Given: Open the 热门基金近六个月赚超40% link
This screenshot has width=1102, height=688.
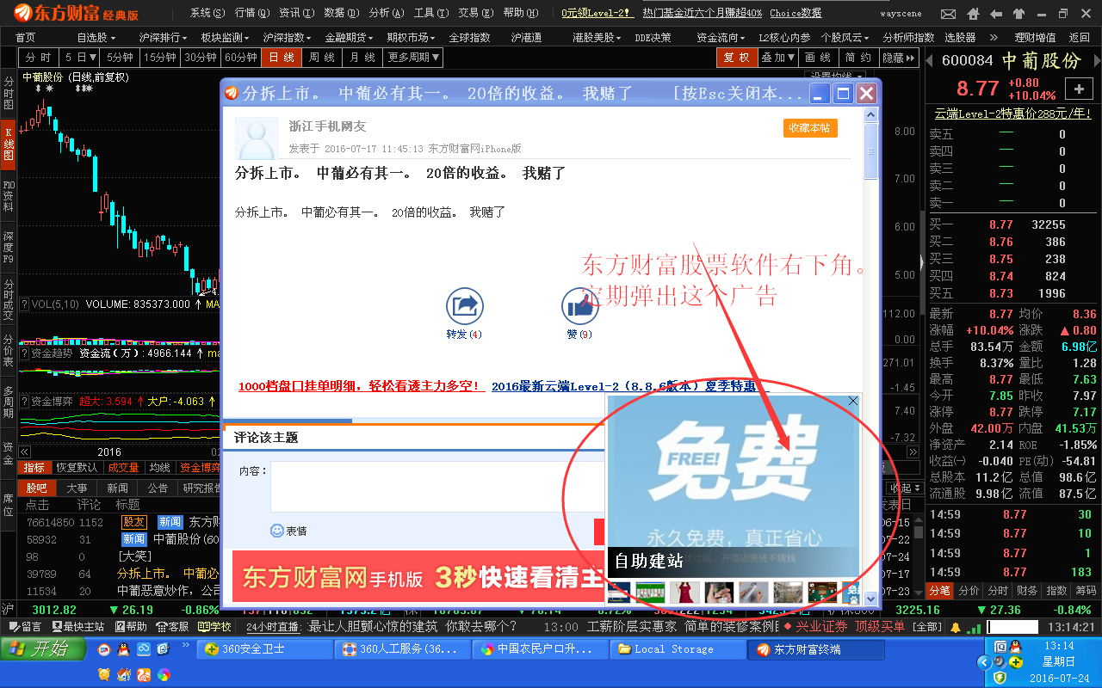Looking at the screenshot, I should [702, 13].
